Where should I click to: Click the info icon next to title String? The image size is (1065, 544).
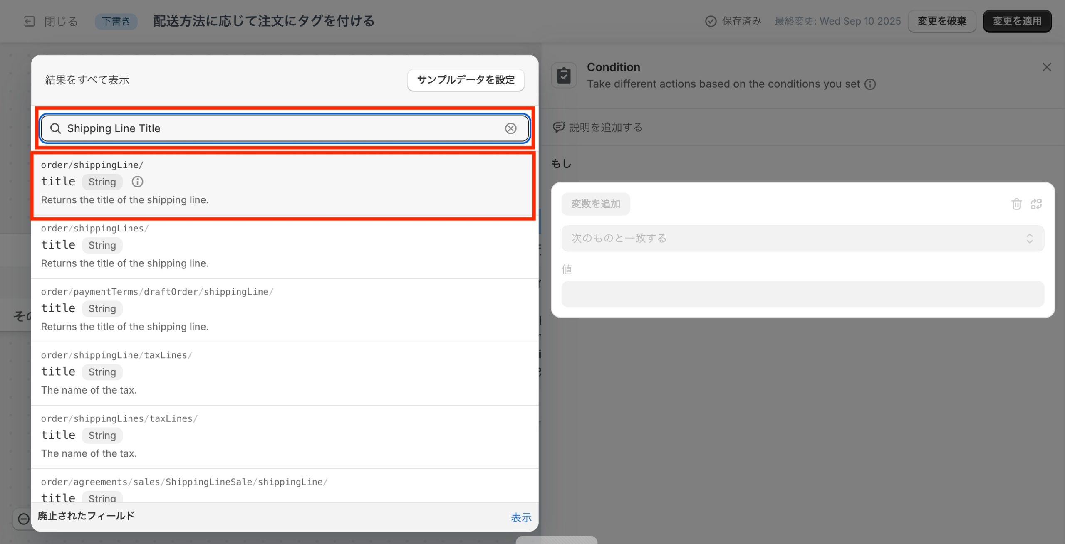click(x=137, y=182)
